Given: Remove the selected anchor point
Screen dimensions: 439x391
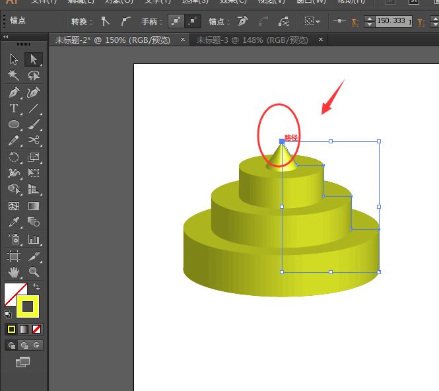Looking at the screenshot, I should (243, 21).
